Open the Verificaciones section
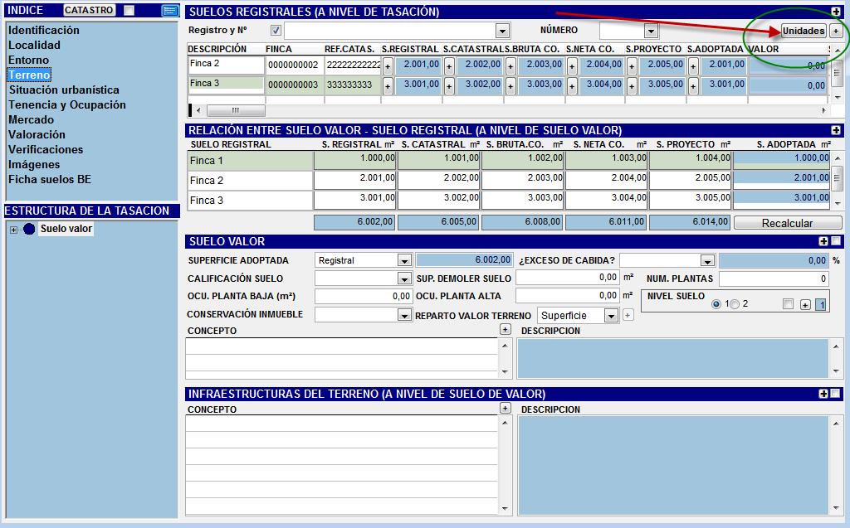Screen dimensions: 850x528 46,149
